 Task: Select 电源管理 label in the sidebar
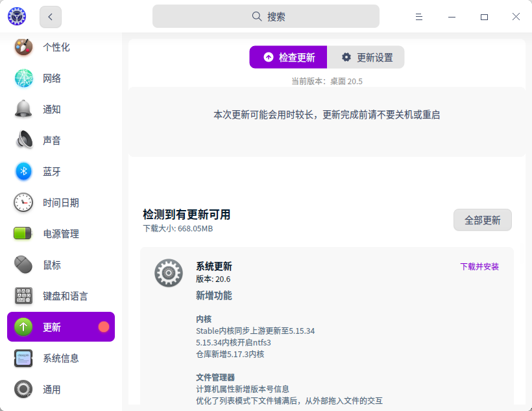[x=61, y=233]
